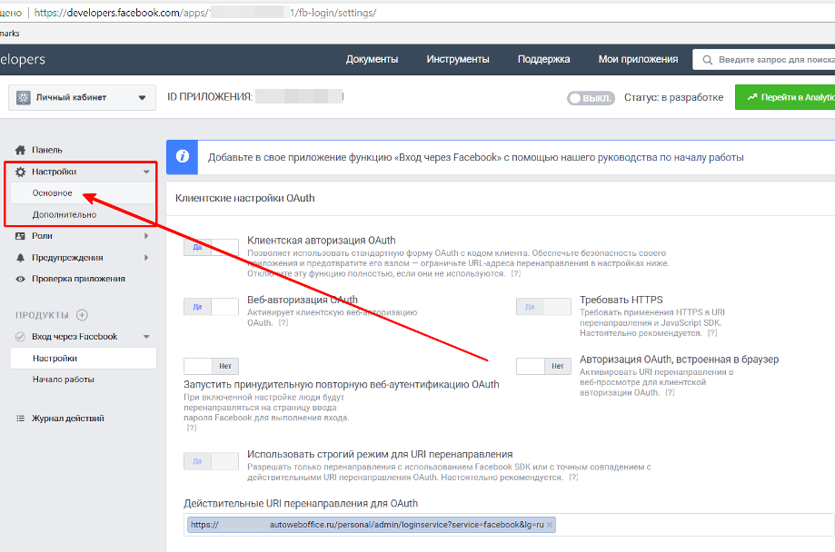
Task: Open help [?] for принудительную повторную веб-аутентификацию
Action: [x=191, y=428]
